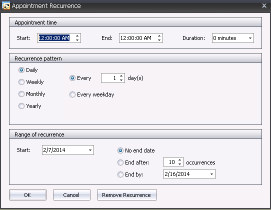Click the Duration: label
This screenshot has width=271, height=210.
point(193,38)
